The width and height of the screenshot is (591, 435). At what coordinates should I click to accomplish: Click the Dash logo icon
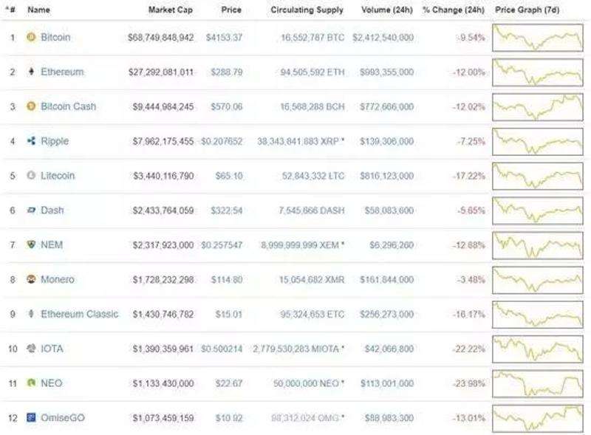click(x=31, y=210)
